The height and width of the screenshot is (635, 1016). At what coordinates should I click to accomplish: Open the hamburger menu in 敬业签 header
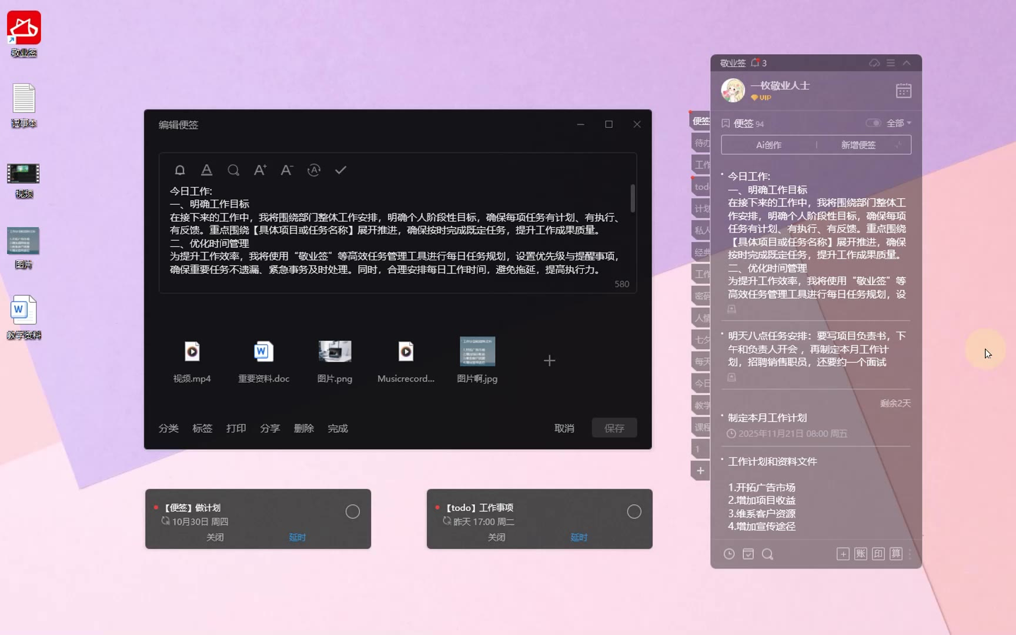point(891,63)
